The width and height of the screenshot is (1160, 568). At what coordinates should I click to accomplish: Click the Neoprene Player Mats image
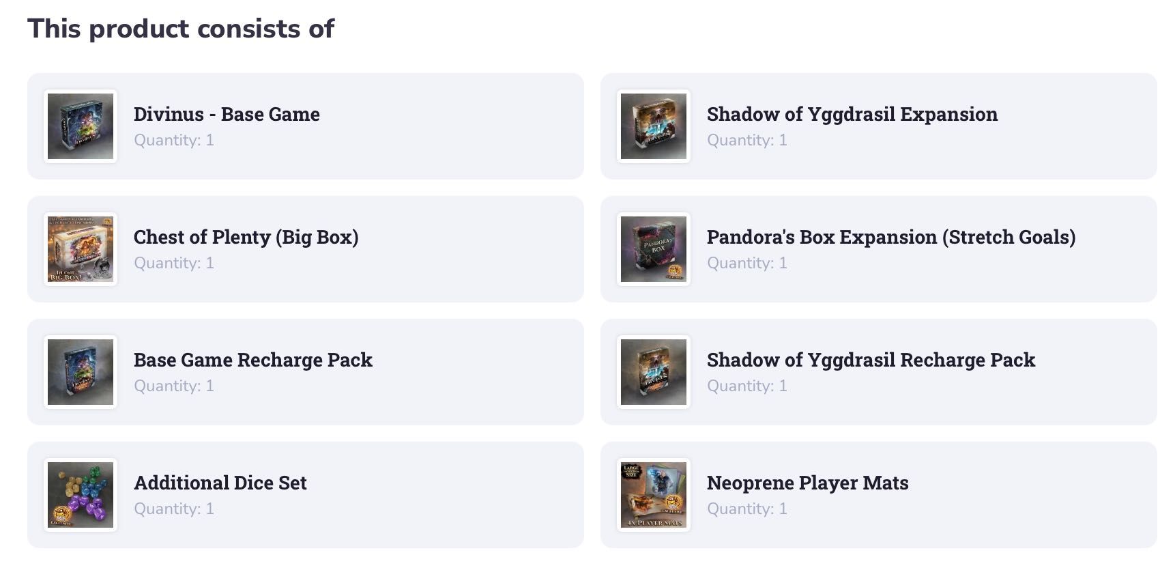(x=654, y=495)
